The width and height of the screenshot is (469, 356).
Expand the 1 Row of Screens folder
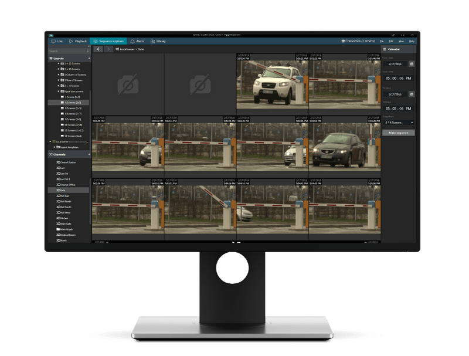coord(58,80)
